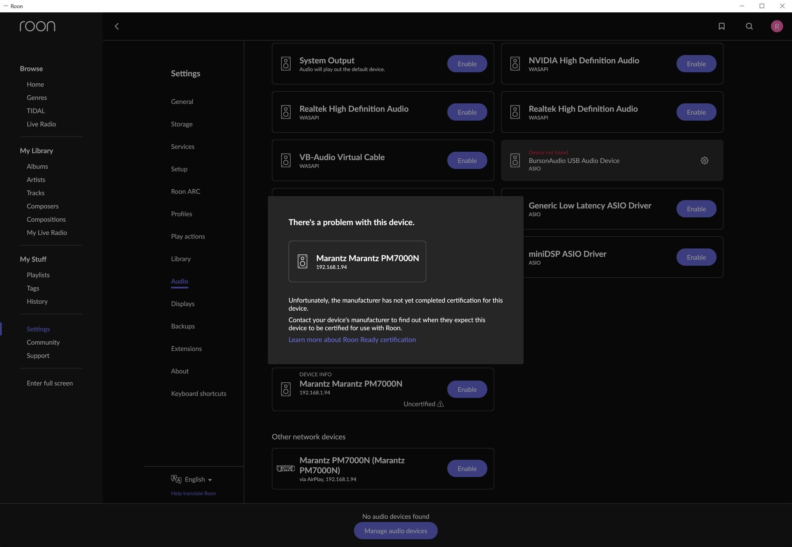Click Enter full screen in sidebar
This screenshot has width=792, height=547.
(x=50, y=383)
